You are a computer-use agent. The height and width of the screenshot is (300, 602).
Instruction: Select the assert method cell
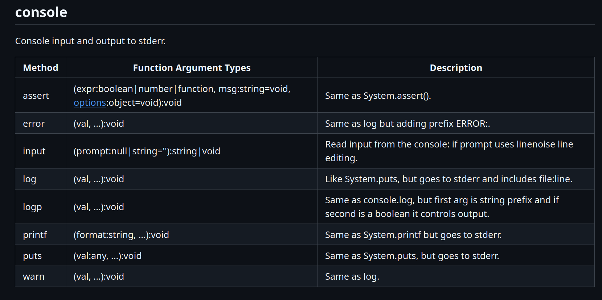[x=36, y=96]
